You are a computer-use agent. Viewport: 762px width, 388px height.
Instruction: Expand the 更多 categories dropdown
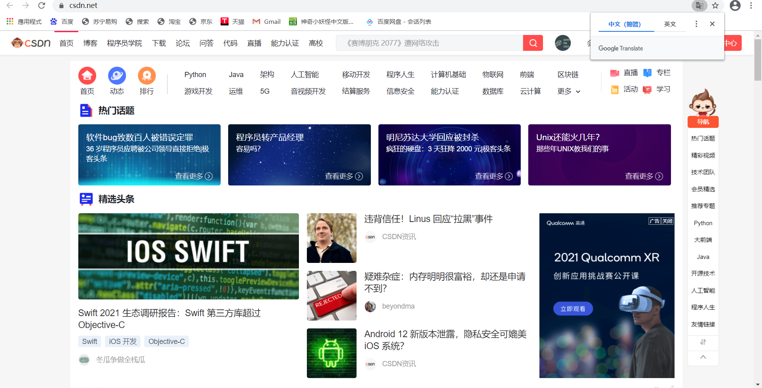pyautogui.click(x=569, y=91)
